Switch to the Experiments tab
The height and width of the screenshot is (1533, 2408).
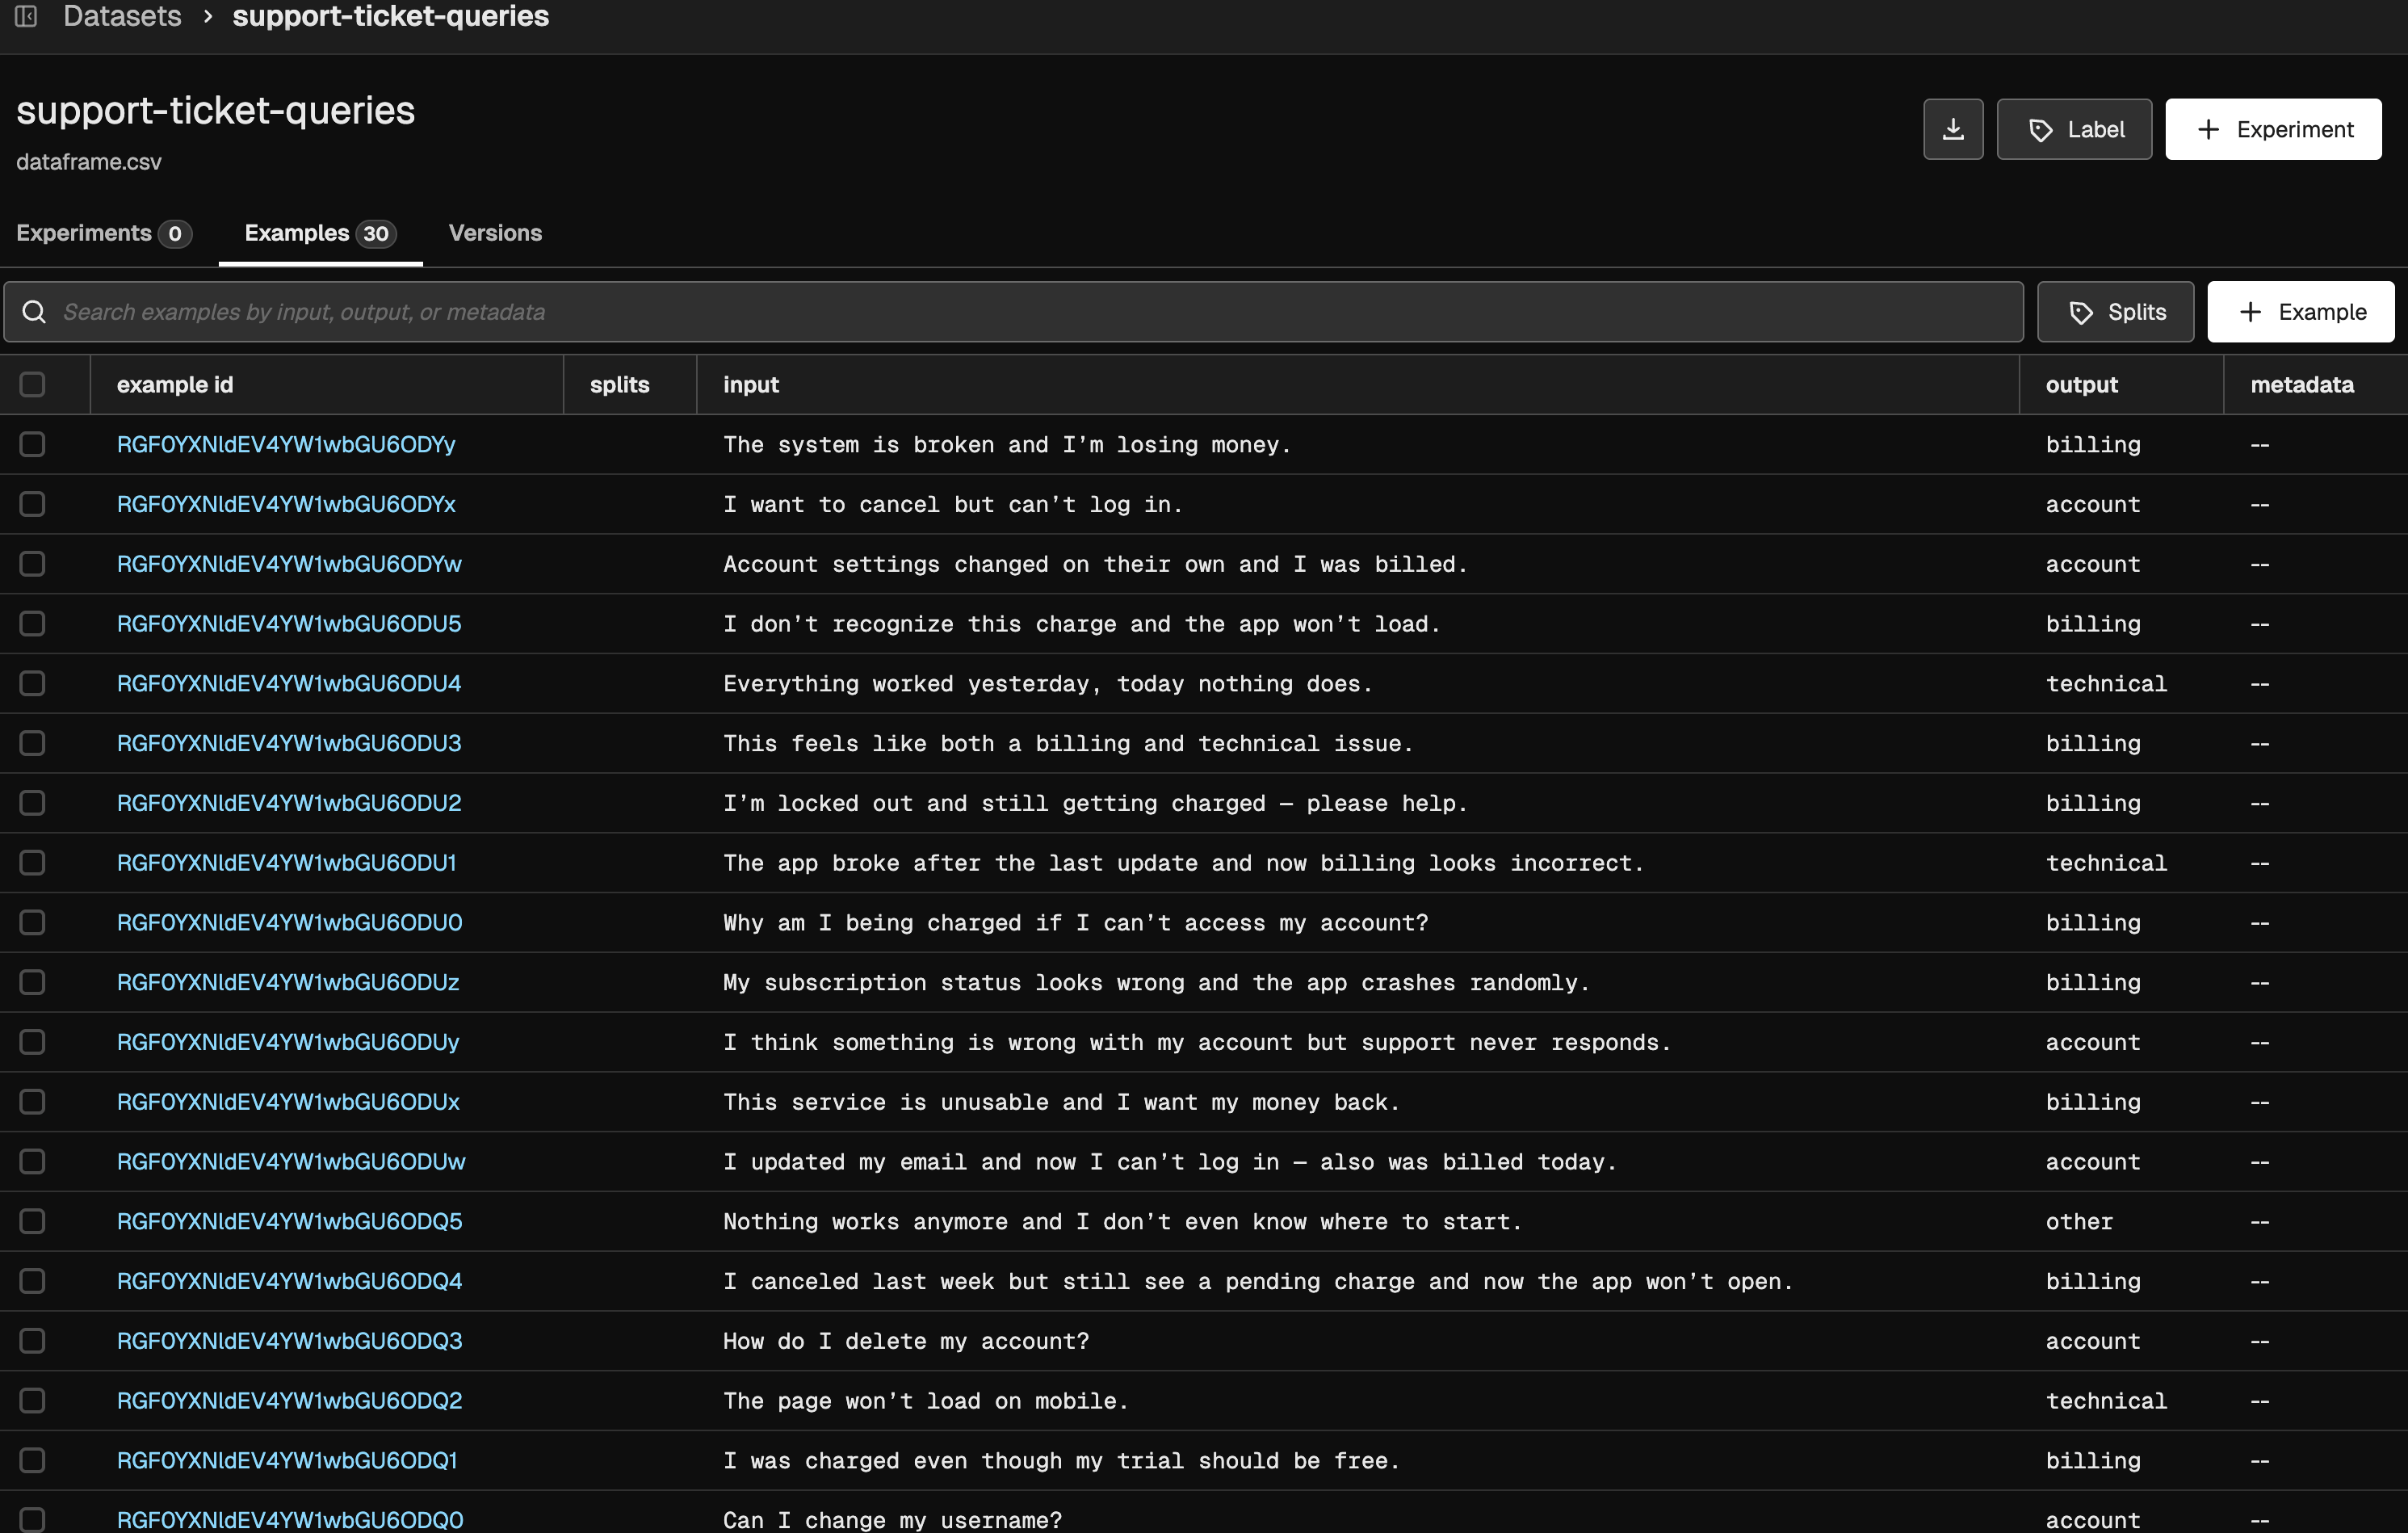tap(103, 233)
